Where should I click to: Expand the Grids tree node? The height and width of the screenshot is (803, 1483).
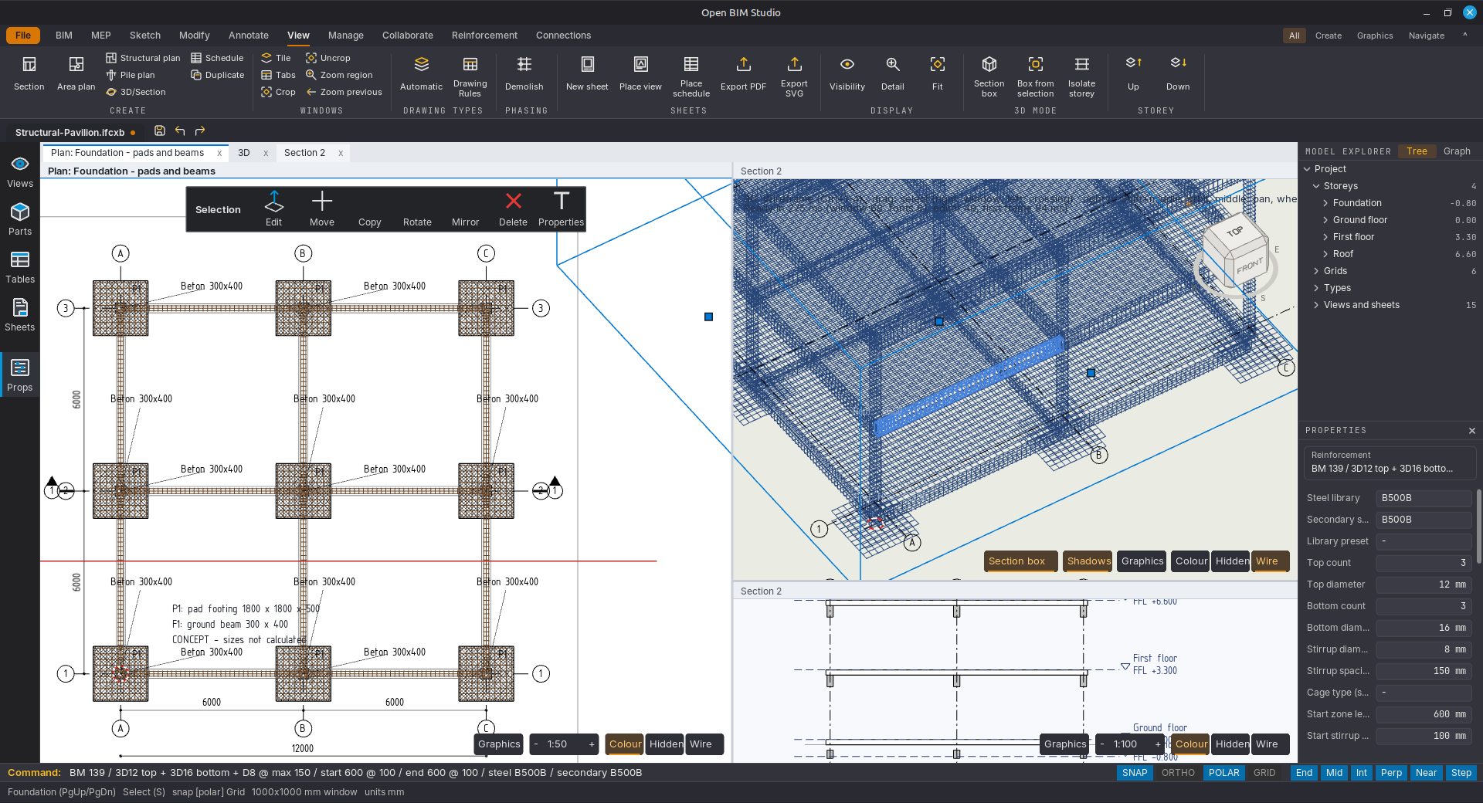pos(1316,271)
